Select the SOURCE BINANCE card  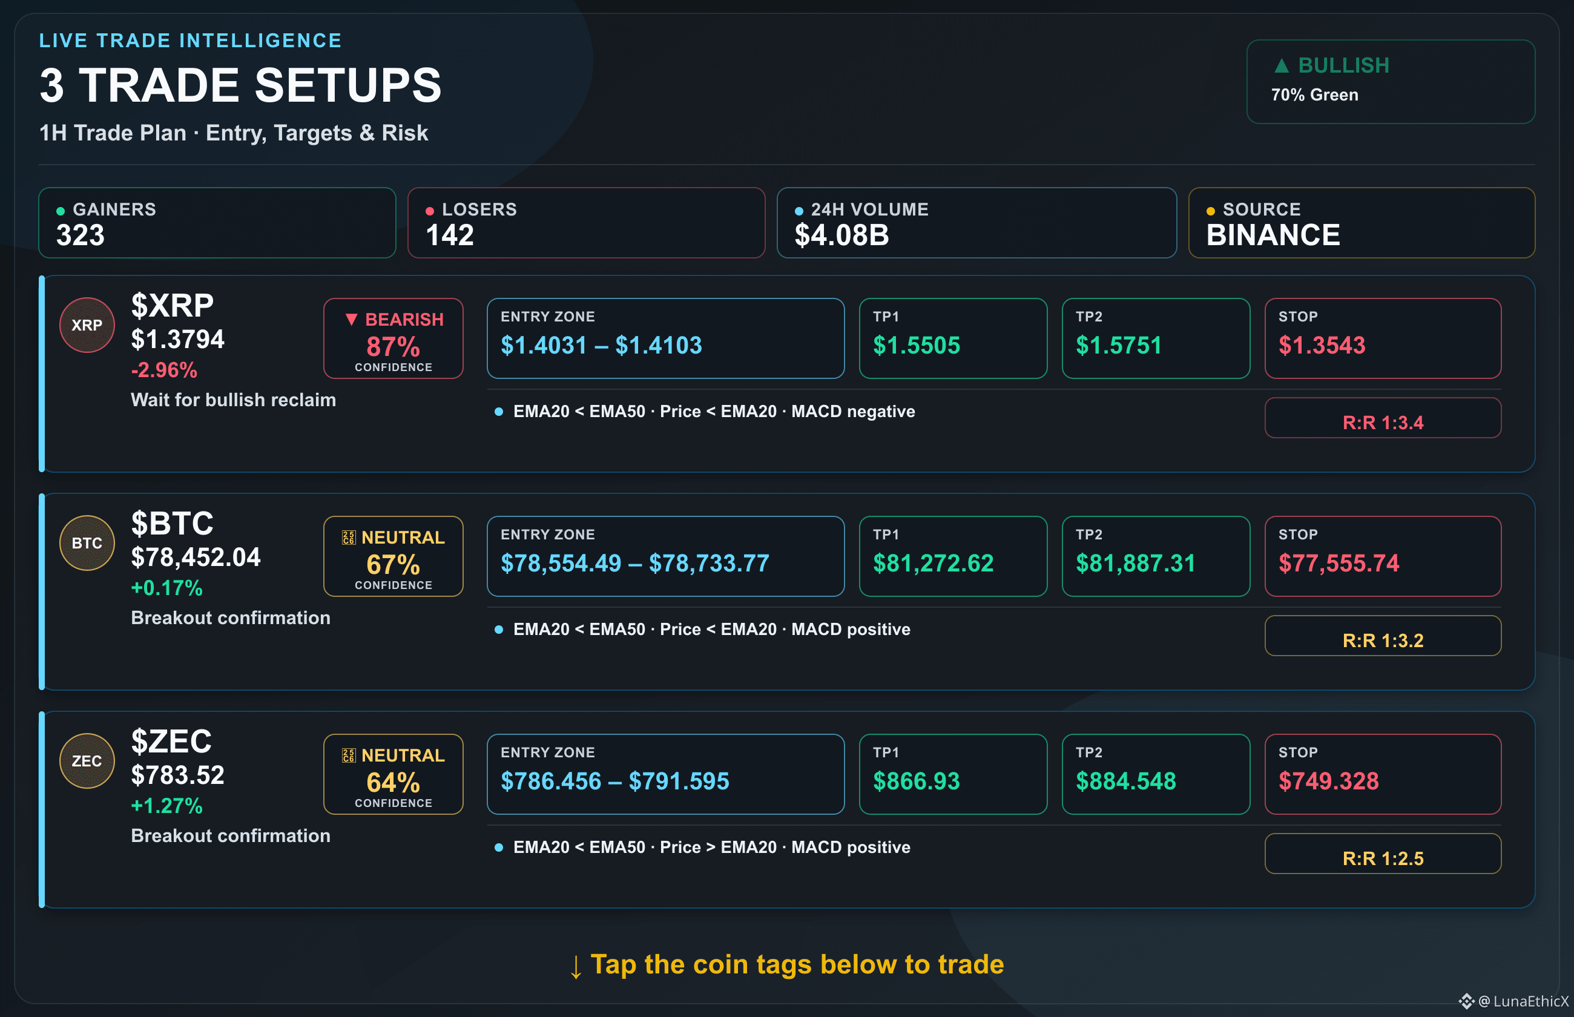[x=1362, y=223]
